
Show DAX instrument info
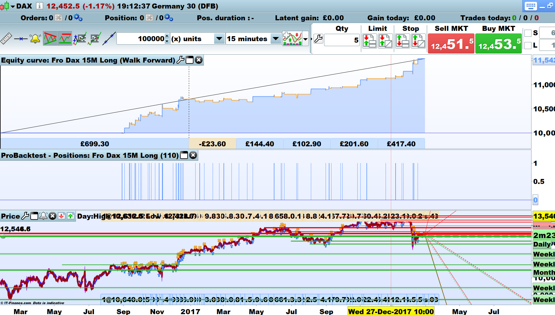39,6
